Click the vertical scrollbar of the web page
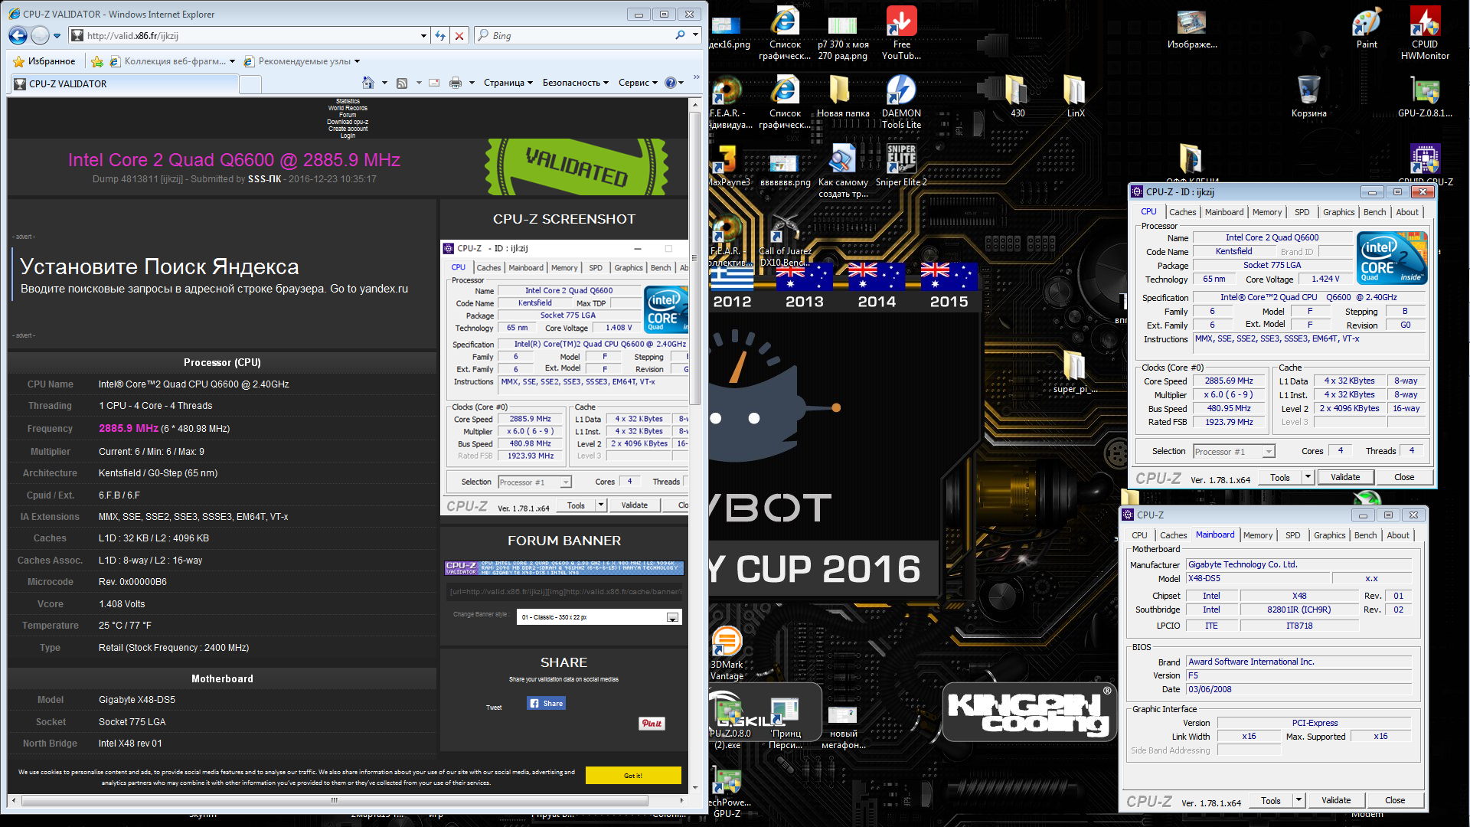This screenshot has width=1470, height=827. click(695, 260)
